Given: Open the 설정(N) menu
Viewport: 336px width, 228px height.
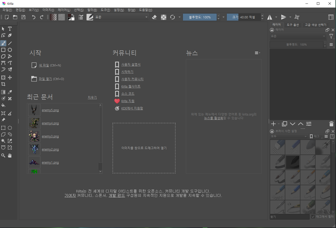Looking at the screenshot, I should [119, 10].
